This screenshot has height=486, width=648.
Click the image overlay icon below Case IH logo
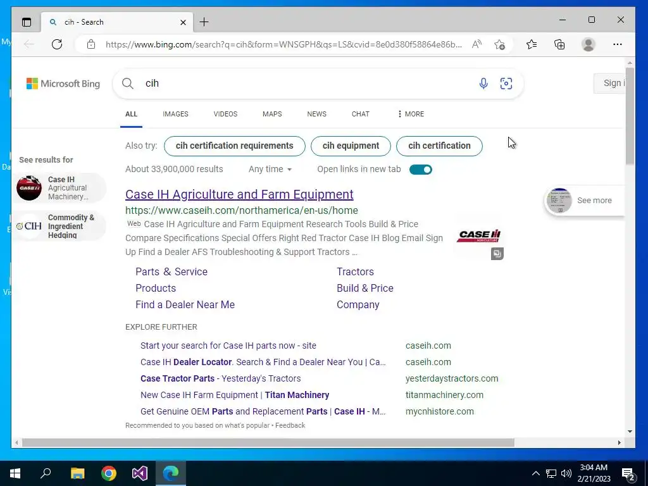point(497,253)
